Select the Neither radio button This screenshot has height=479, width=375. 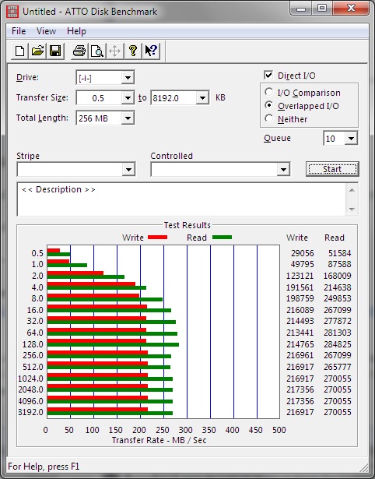269,118
